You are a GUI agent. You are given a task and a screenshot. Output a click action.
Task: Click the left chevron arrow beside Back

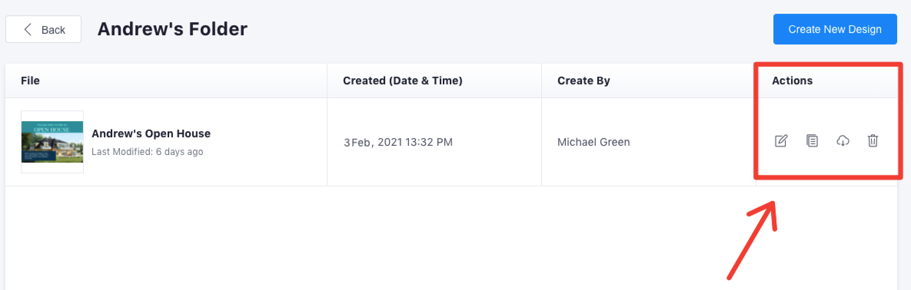[x=28, y=30]
